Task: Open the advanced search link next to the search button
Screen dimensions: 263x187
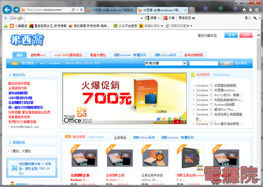Action: 241,63
